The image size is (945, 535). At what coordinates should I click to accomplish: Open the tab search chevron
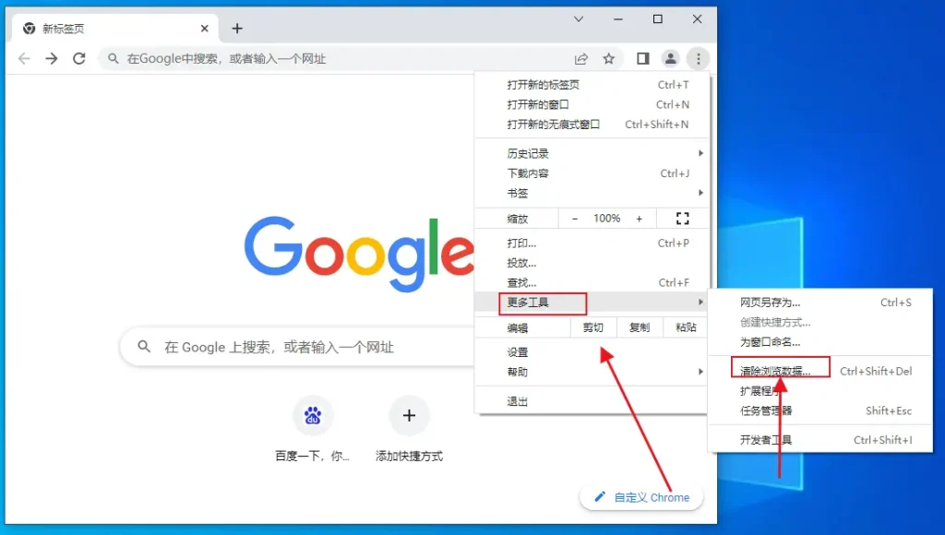(579, 19)
